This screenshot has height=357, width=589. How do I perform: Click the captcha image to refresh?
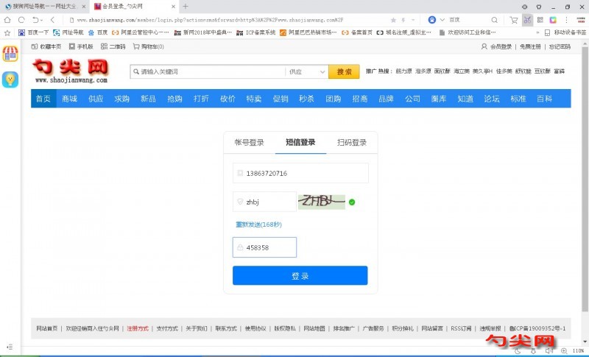click(321, 201)
